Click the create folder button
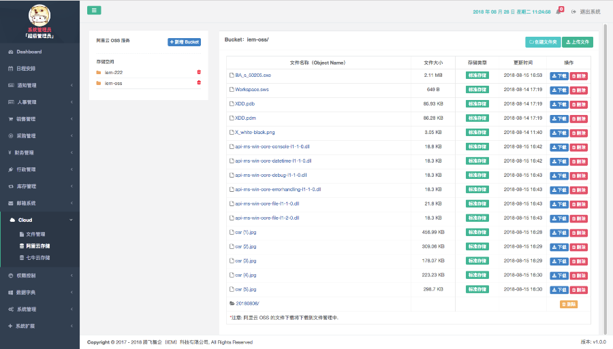The width and height of the screenshot is (613, 349). (543, 42)
